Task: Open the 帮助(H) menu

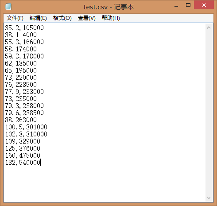Action: pyautogui.click(x=111, y=18)
